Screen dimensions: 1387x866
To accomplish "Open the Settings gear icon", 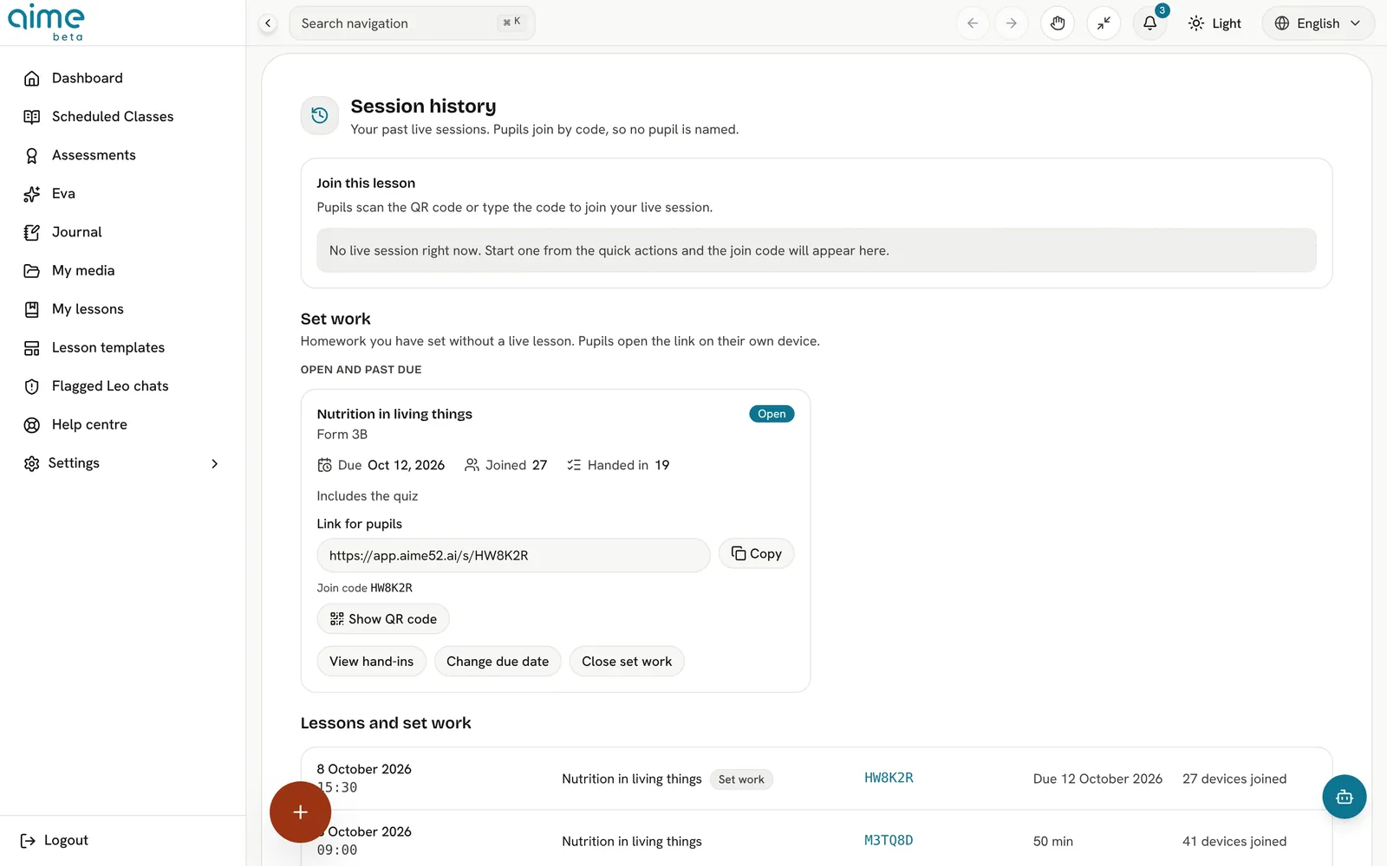I will (x=32, y=463).
